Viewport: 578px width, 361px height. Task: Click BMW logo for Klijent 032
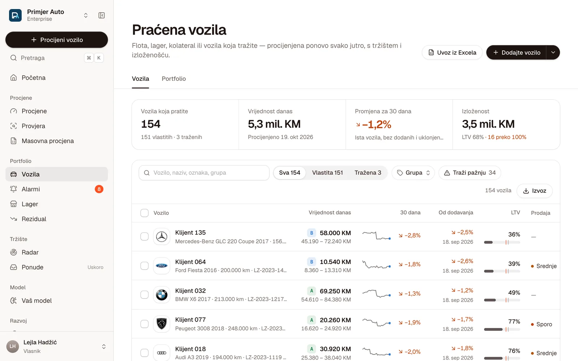click(x=161, y=295)
